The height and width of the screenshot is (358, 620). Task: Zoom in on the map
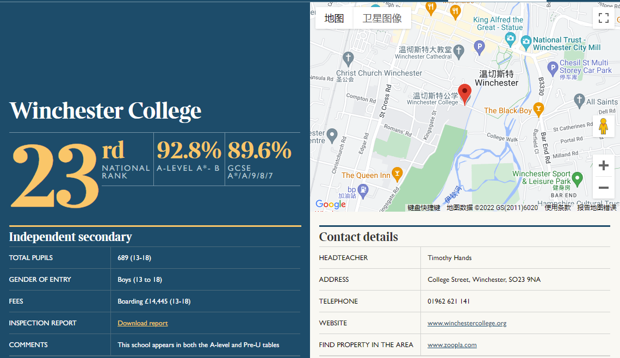point(603,165)
